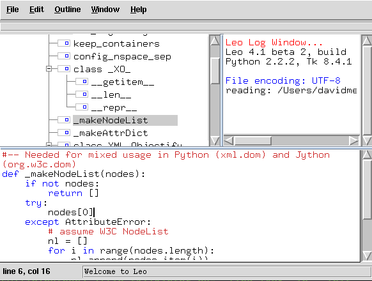The image size is (372, 281).
Task: Click the 'Python 2.2.2, Tk 8.4.1' line
Action: click(288, 62)
